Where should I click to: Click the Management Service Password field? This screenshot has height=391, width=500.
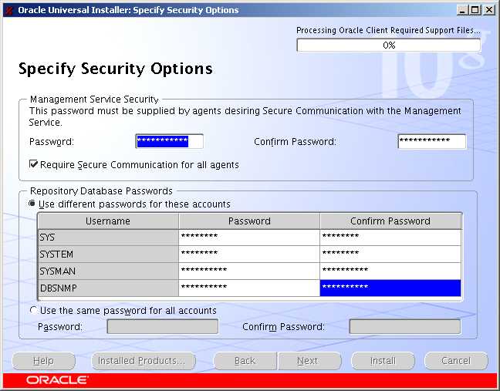click(x=169, y=141)
